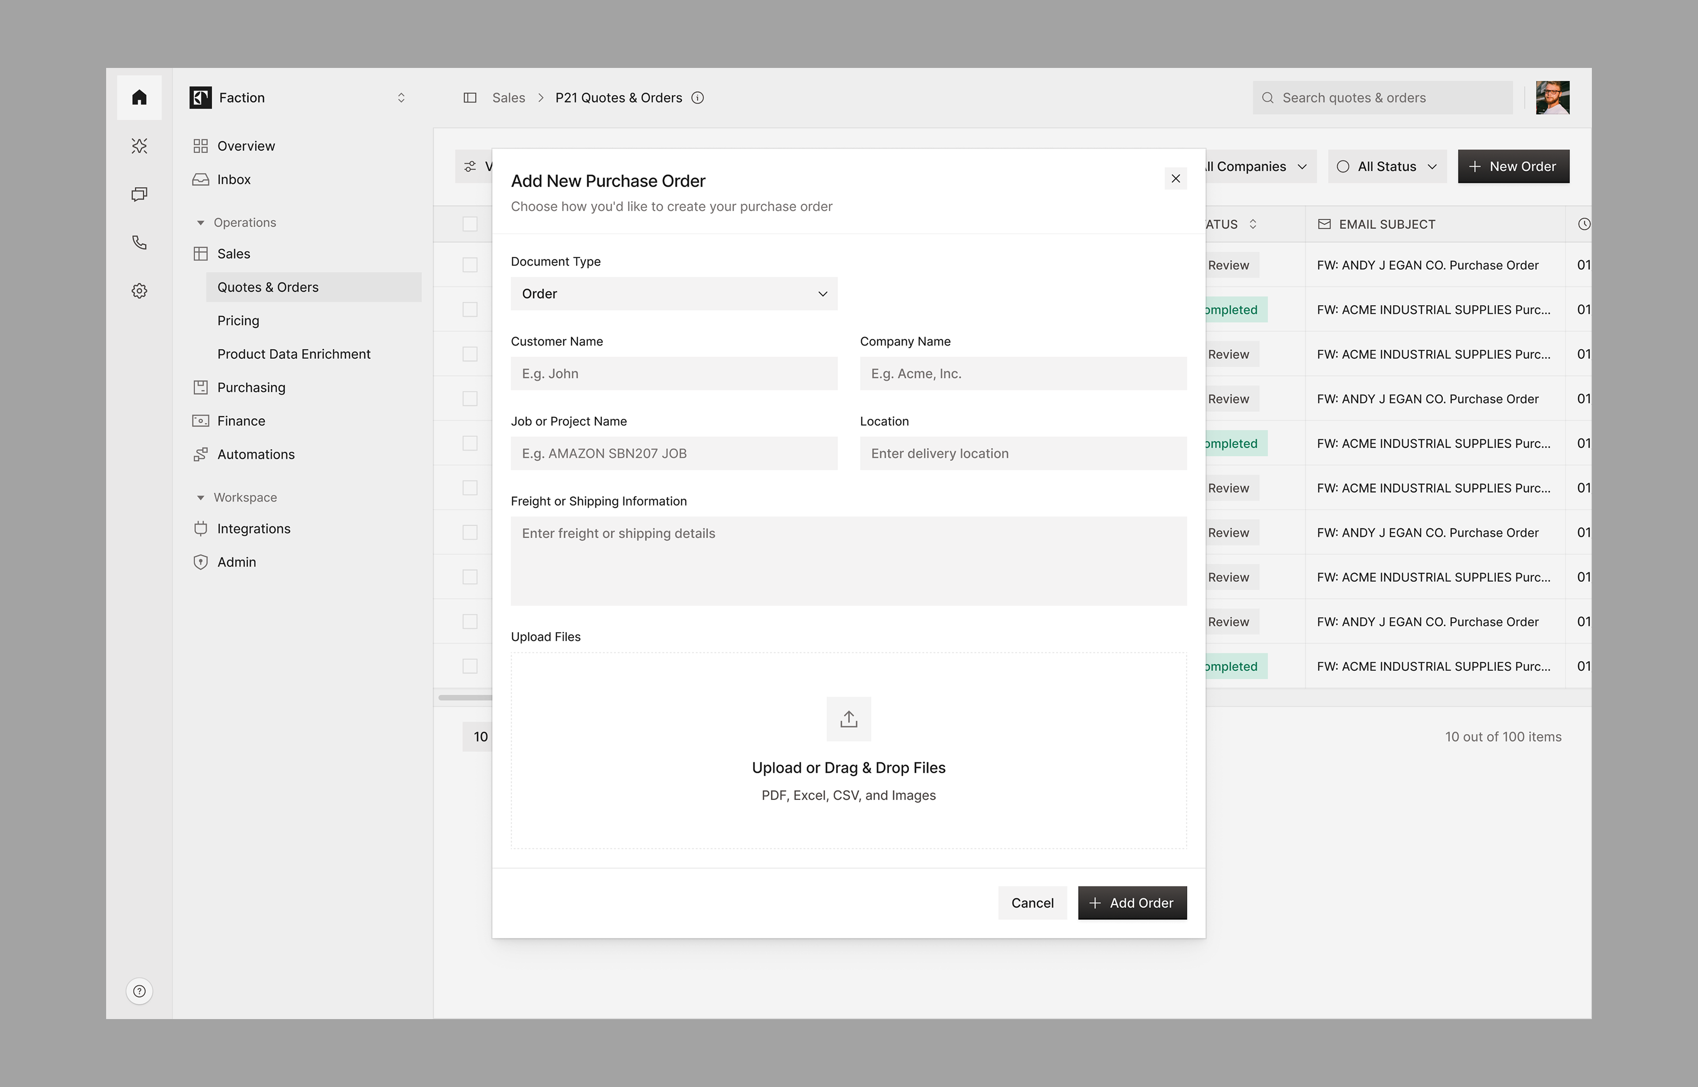Click the Company Name input field
This screenshot has height=1087, width=1698.
tap(1023, 374)
